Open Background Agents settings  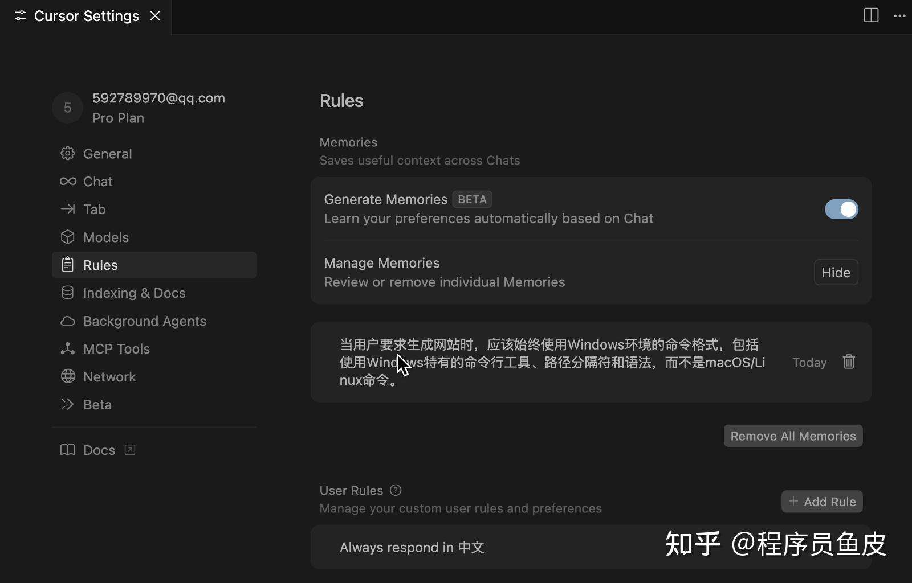pos(154,321)
